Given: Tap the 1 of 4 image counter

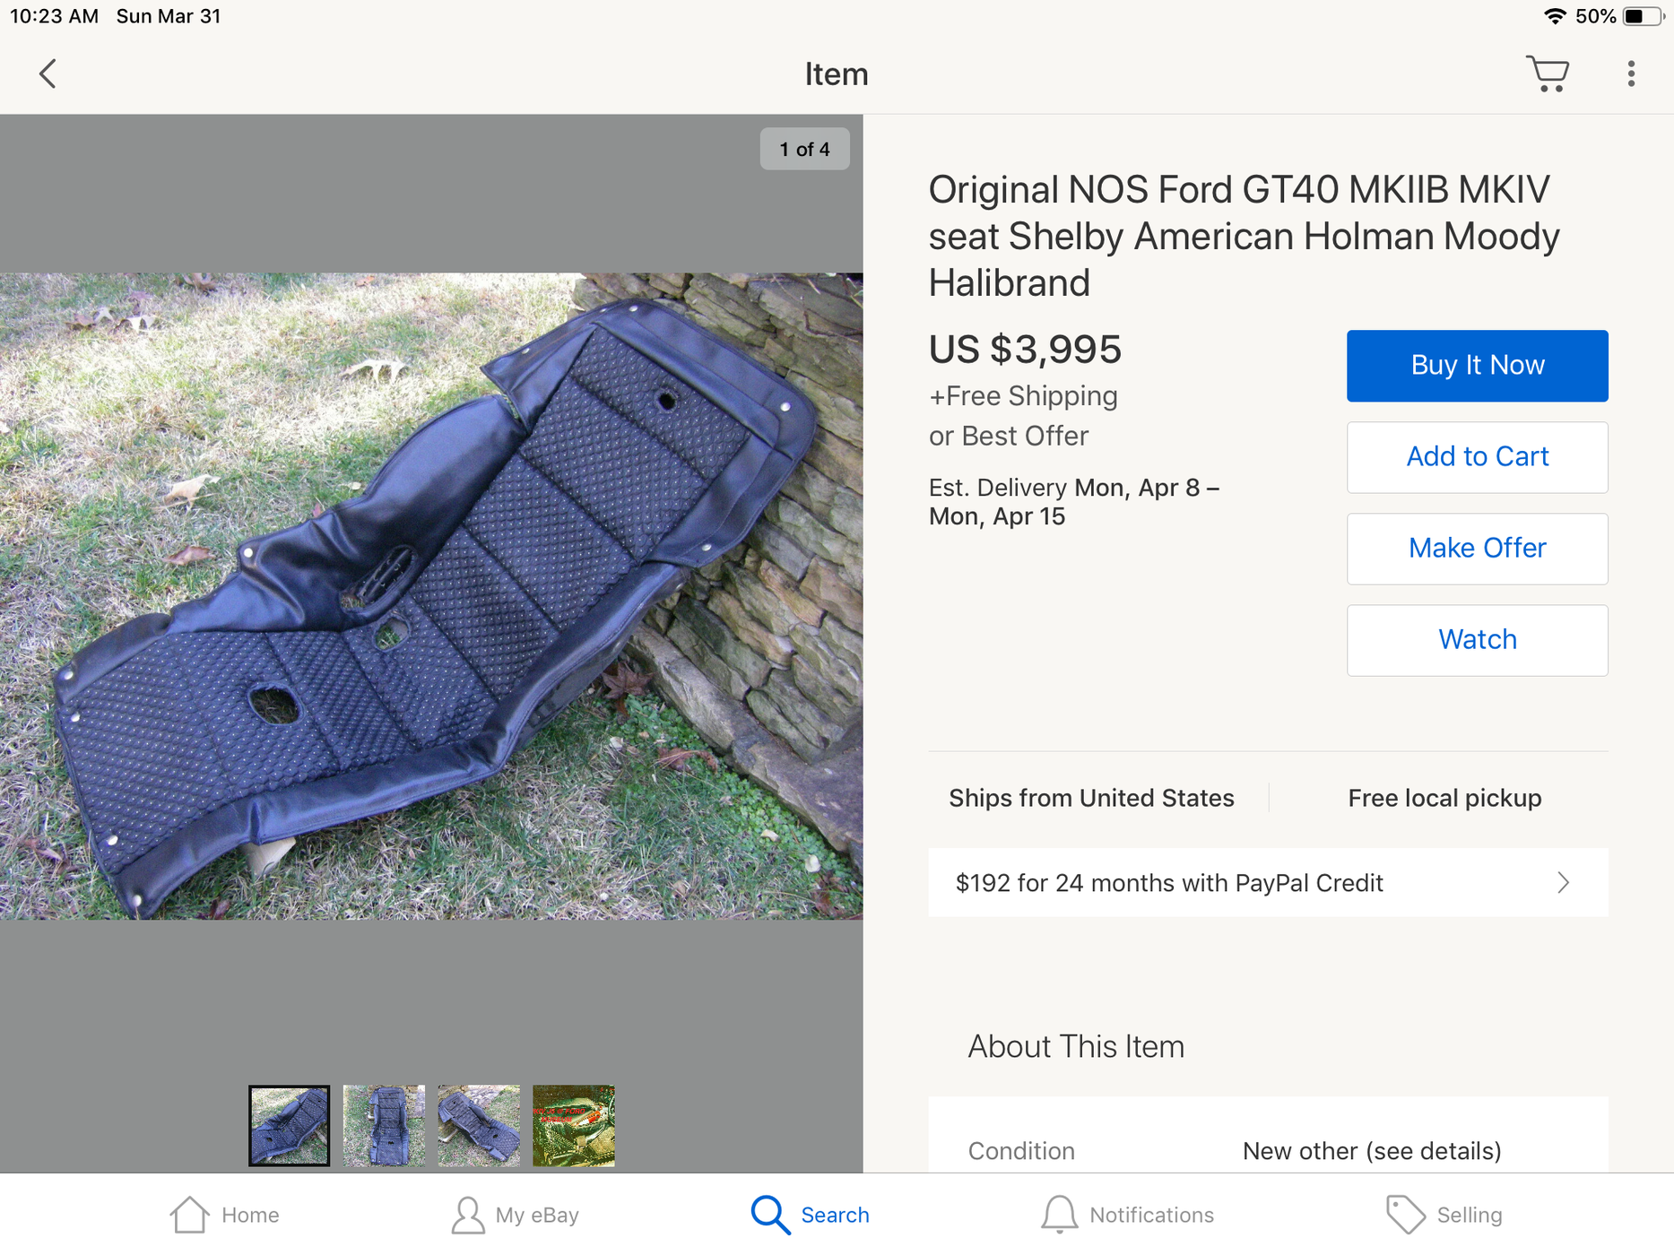Looking at the screenshot, I should (x=804, y=149).
